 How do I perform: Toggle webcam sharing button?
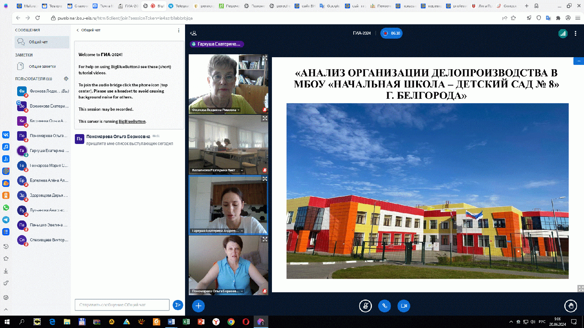(404, 306)
